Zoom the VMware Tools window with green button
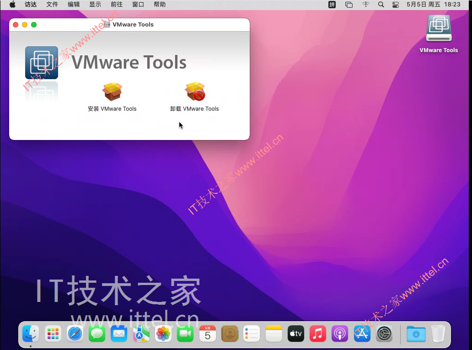The height and width of the screenshot is (350, 472). point(34,25)
